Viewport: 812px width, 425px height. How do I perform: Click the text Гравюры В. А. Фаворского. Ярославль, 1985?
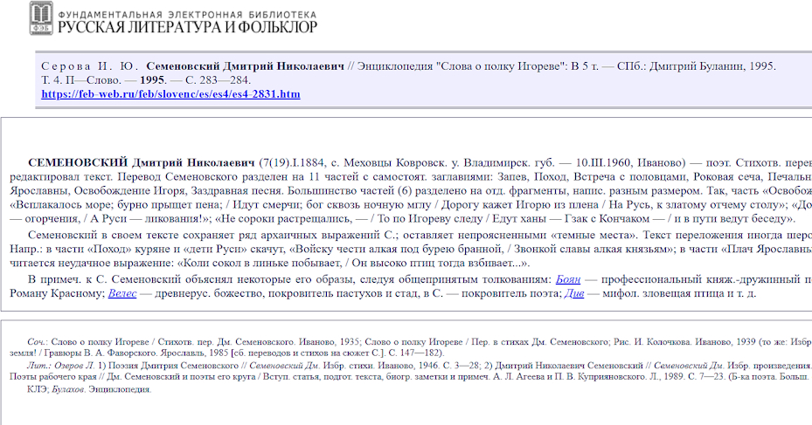136,353
